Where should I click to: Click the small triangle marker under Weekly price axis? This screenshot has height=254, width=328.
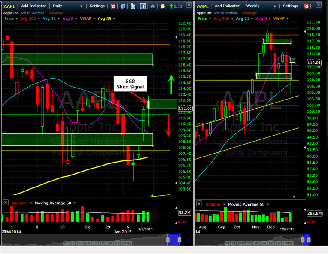click(x=294, y=197)
